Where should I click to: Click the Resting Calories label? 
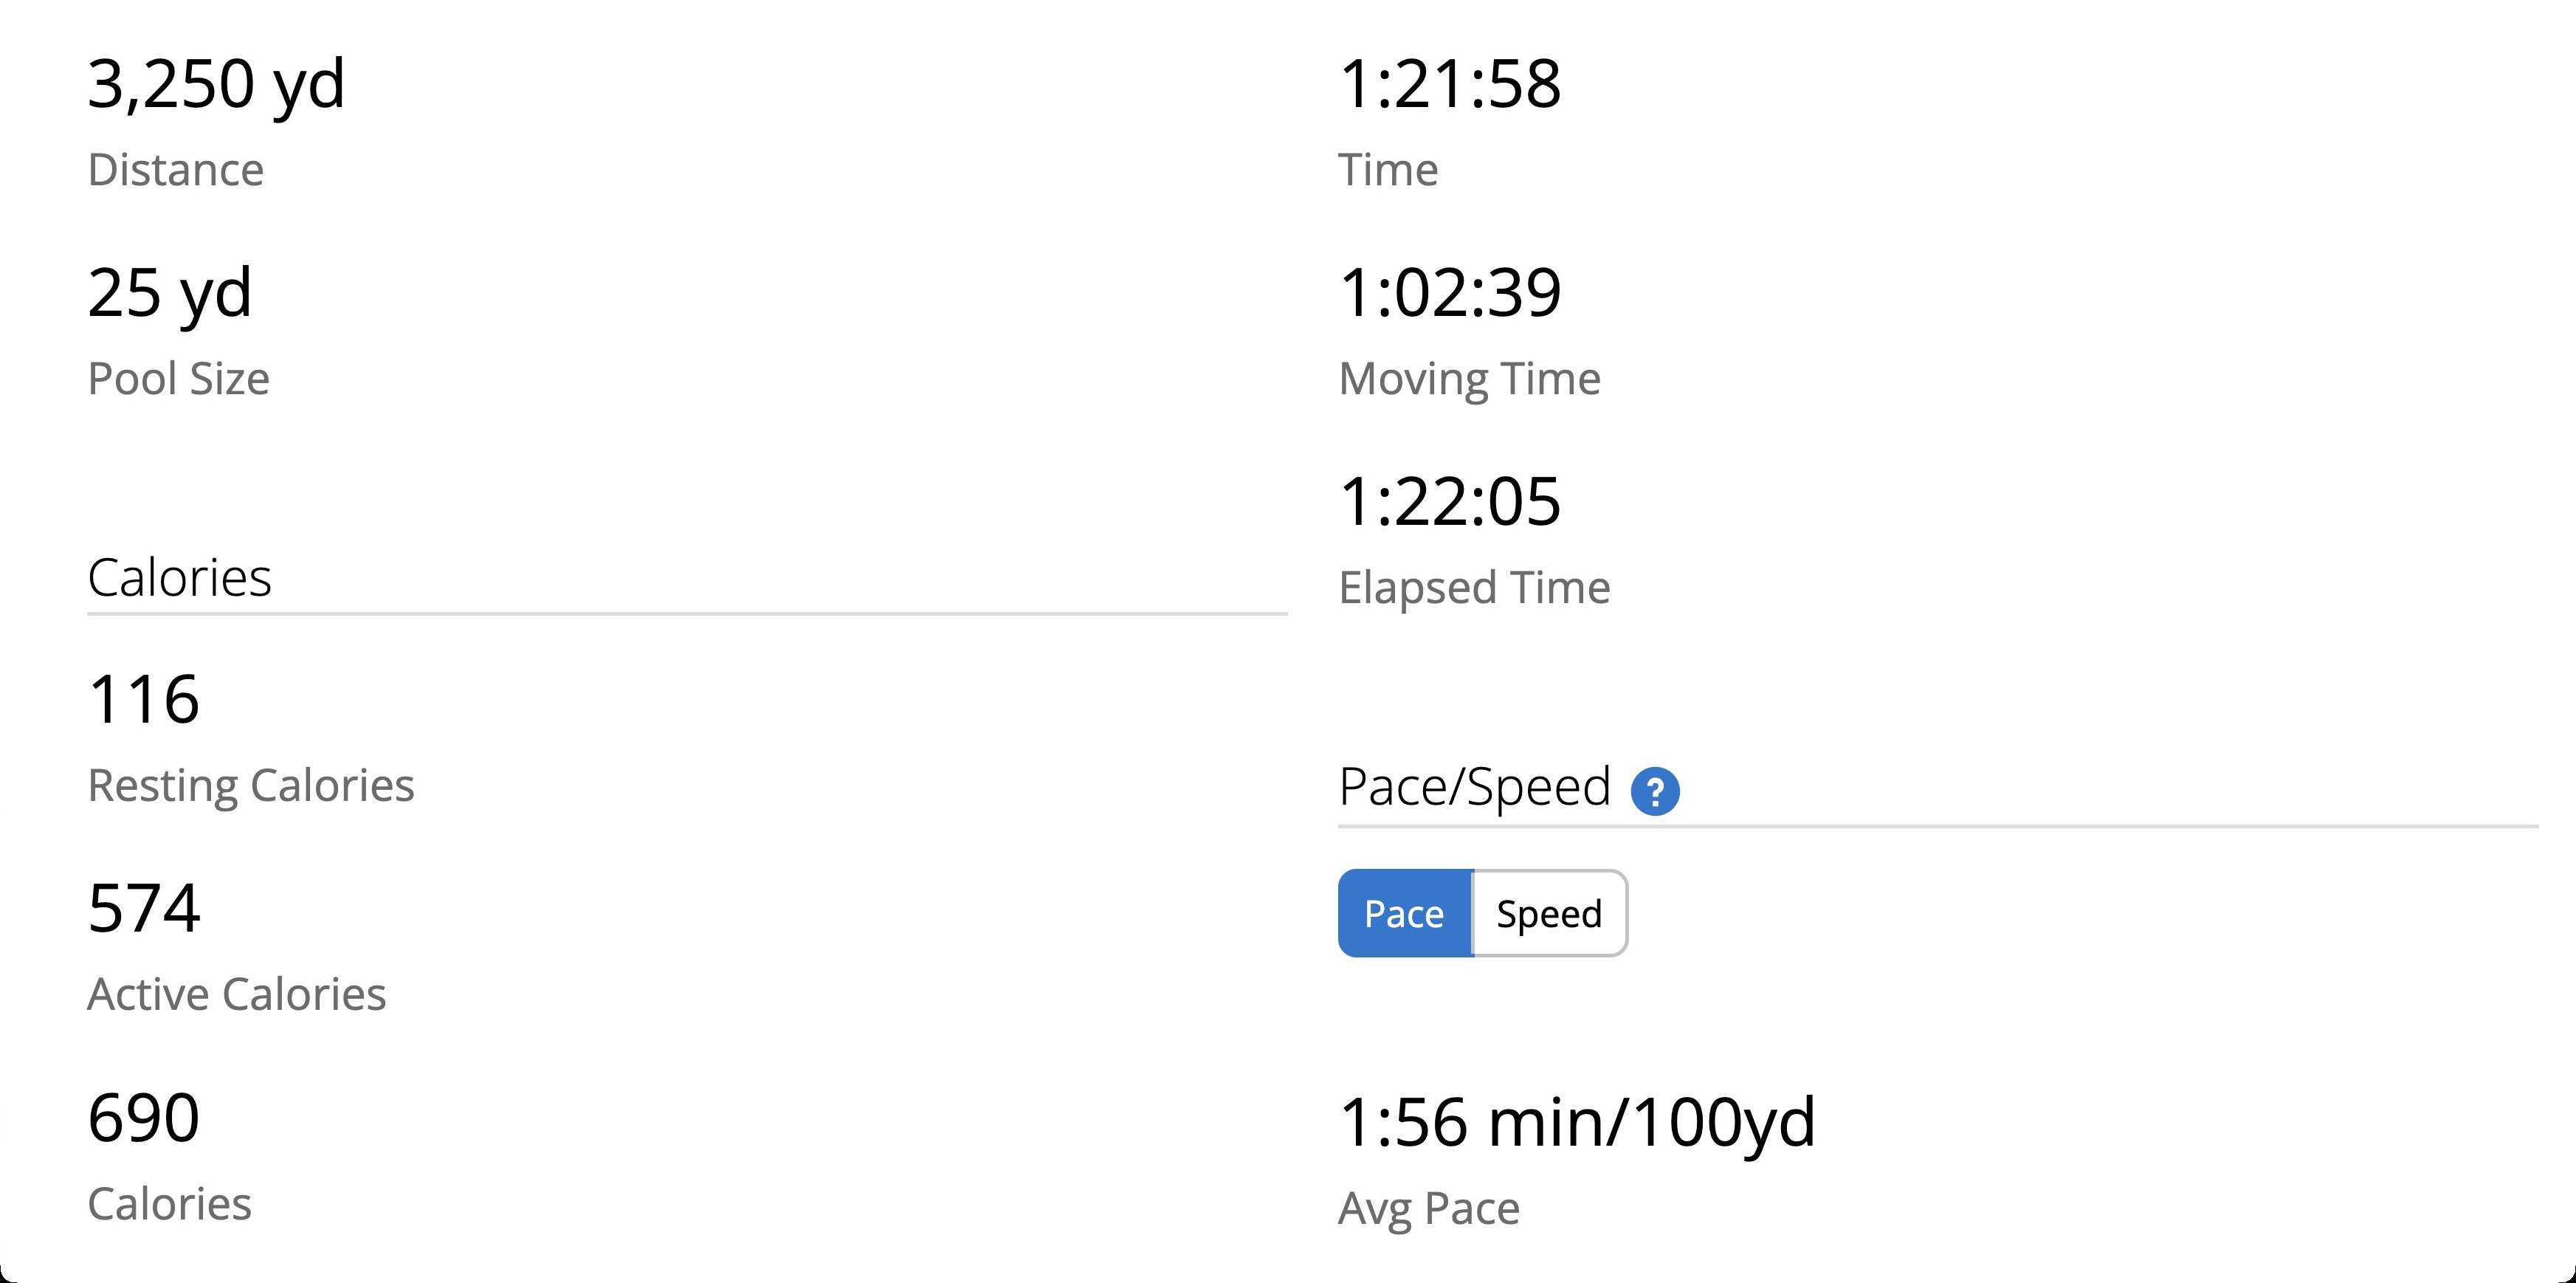[251, 786]
